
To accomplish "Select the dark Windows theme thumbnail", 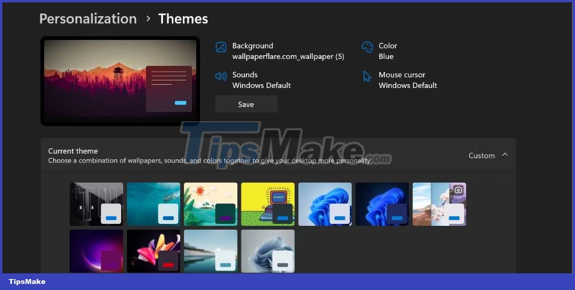I will 96,203.
